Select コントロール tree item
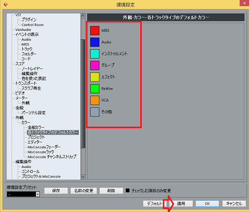 click(x=30, y=171)
